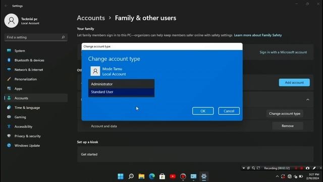323x182 pixels.
Task: Click the Find a setting search box
Action: [x=36, y=37]
